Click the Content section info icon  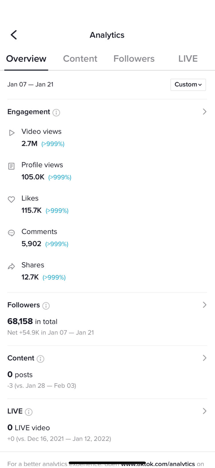coord(40,359)
